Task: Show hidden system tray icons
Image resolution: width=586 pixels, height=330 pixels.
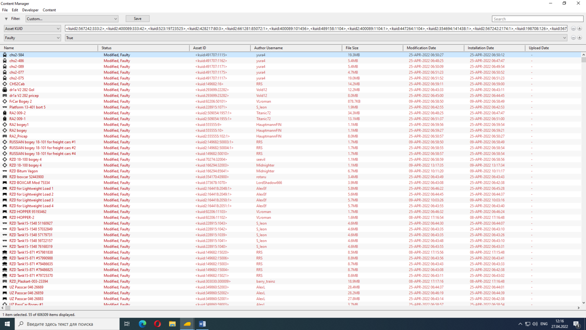Action: point(520,324)
